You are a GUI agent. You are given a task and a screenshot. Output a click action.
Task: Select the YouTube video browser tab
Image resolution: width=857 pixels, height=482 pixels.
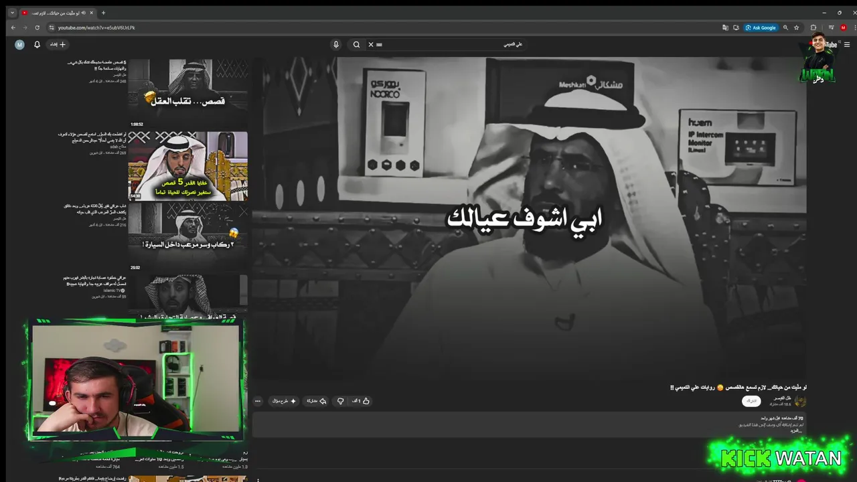58,13
